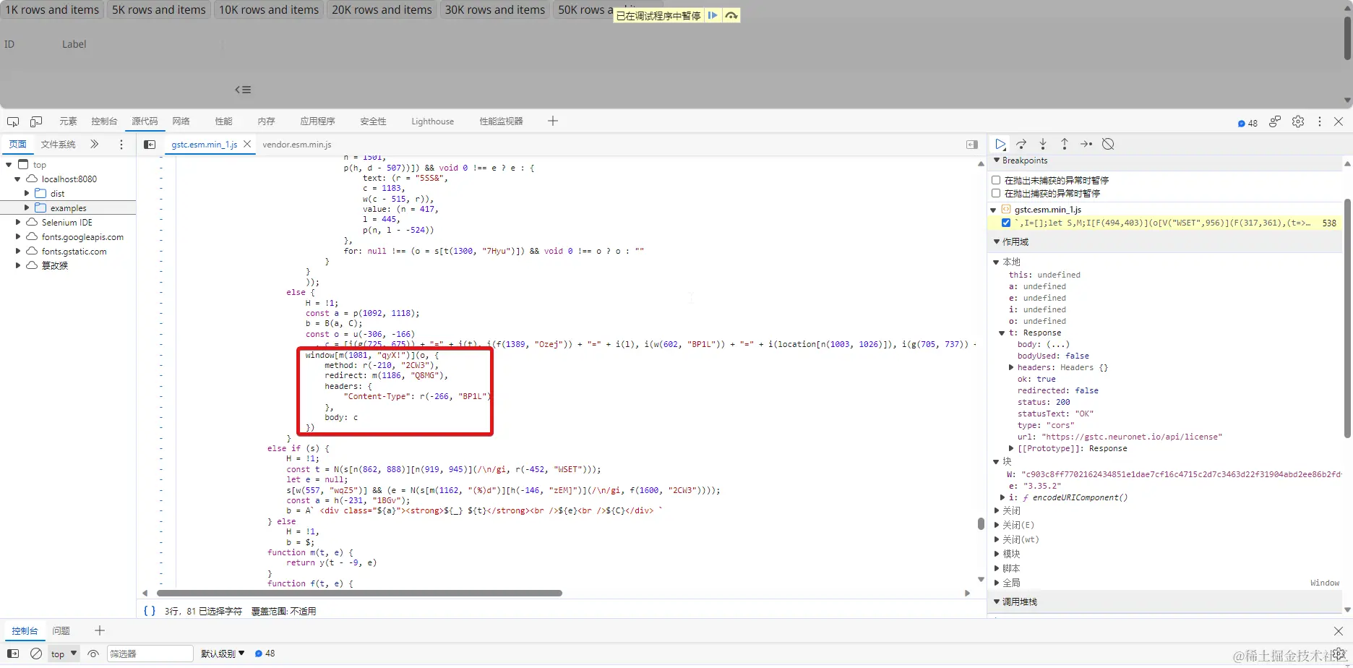Switch to the 文件系统 navigator tab
The height and width of the screenshot is (668, 1353).
coord(59,145)
